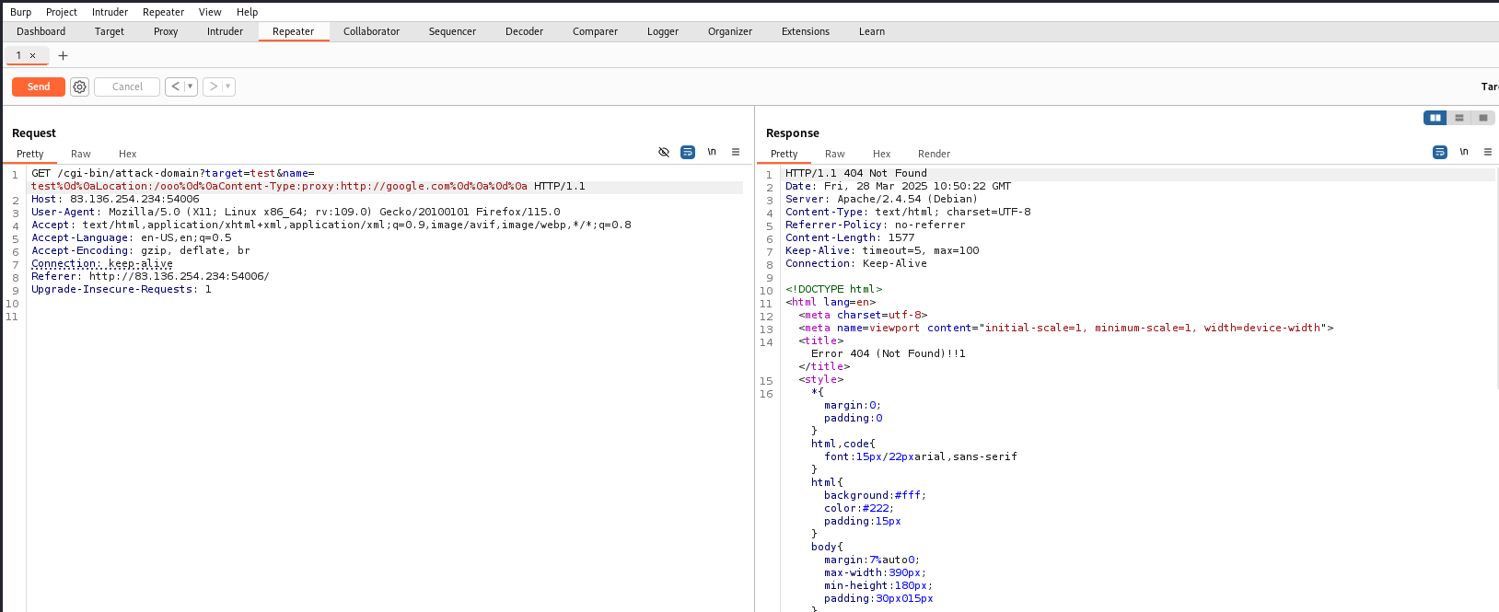
Task: Toggle non-printable characters in Request pane
Action: (712, 152)
